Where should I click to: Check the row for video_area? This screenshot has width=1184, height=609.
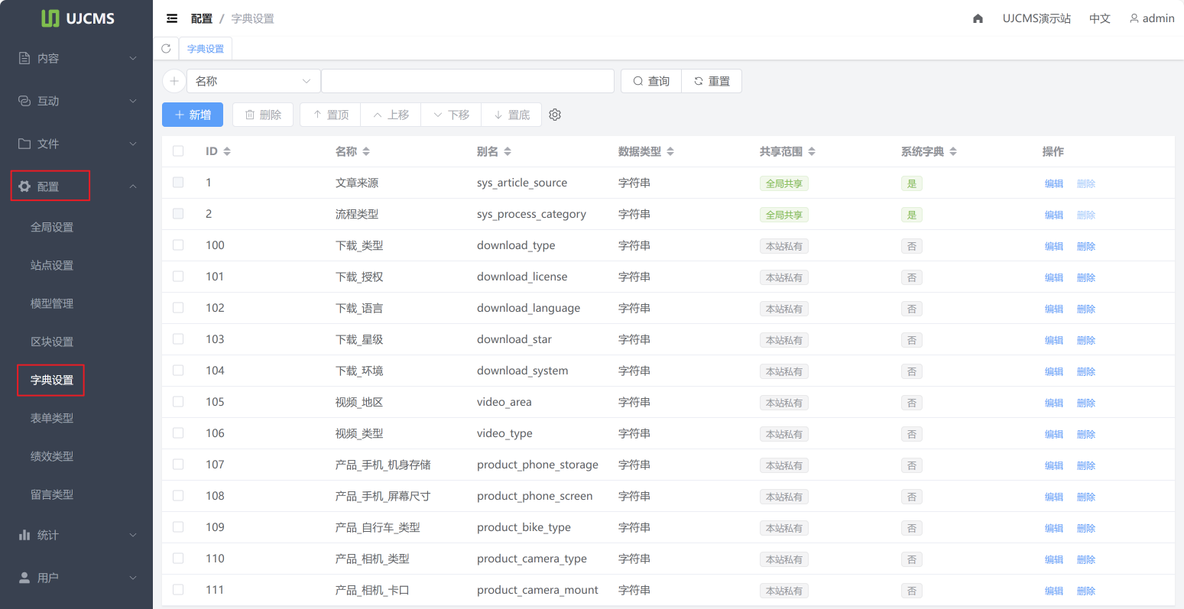tap(178, 402)
